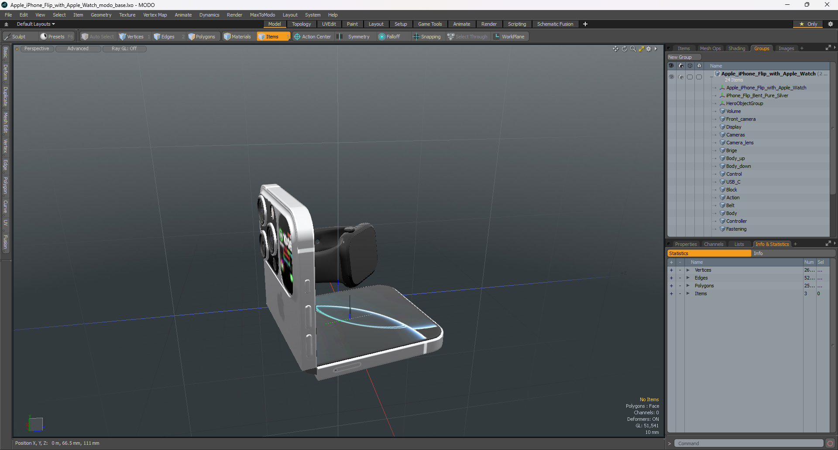Toggle Ray GL: Off setting

tap(124, 49)
